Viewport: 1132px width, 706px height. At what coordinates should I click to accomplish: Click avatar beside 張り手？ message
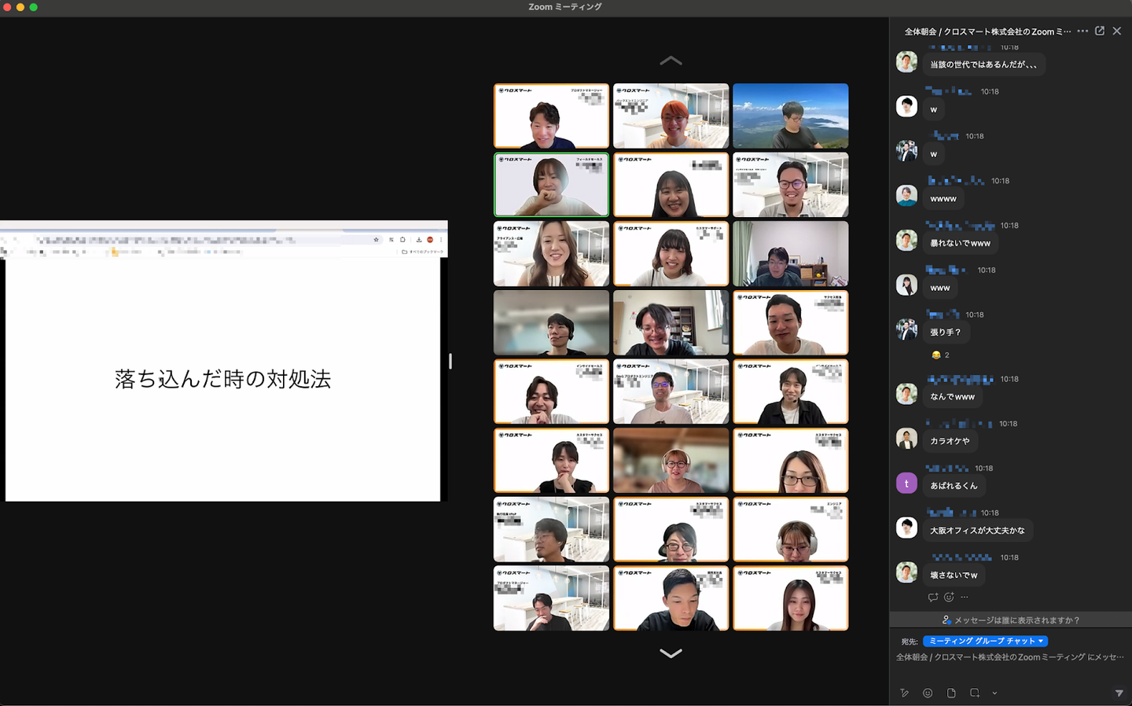tap(906, 329)
